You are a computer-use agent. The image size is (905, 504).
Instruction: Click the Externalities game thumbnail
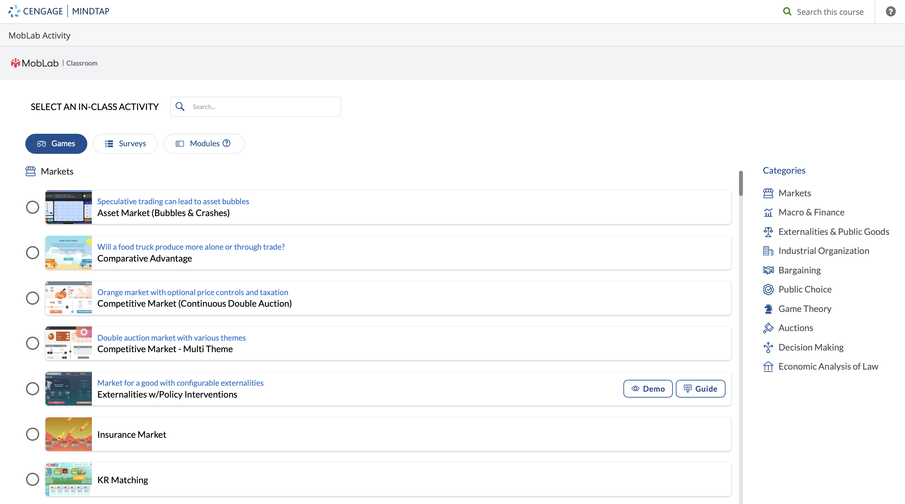tap(69, 388)
